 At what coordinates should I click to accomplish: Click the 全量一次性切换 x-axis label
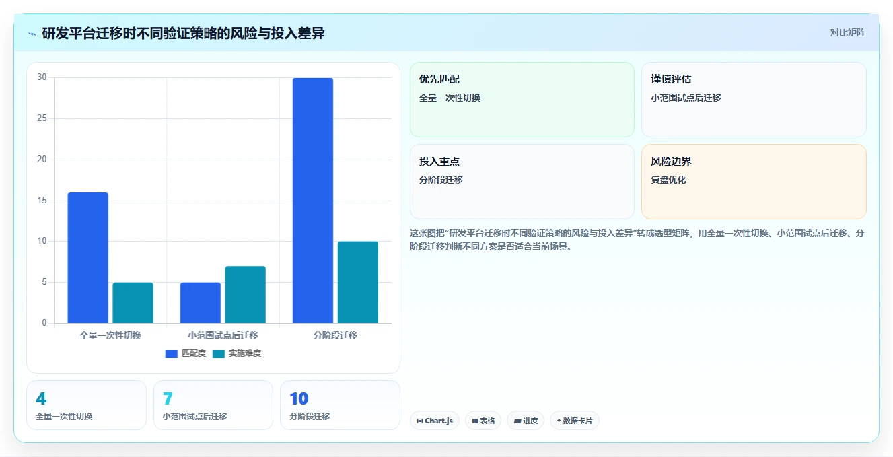pyautogui.click(x=110, y=335)
